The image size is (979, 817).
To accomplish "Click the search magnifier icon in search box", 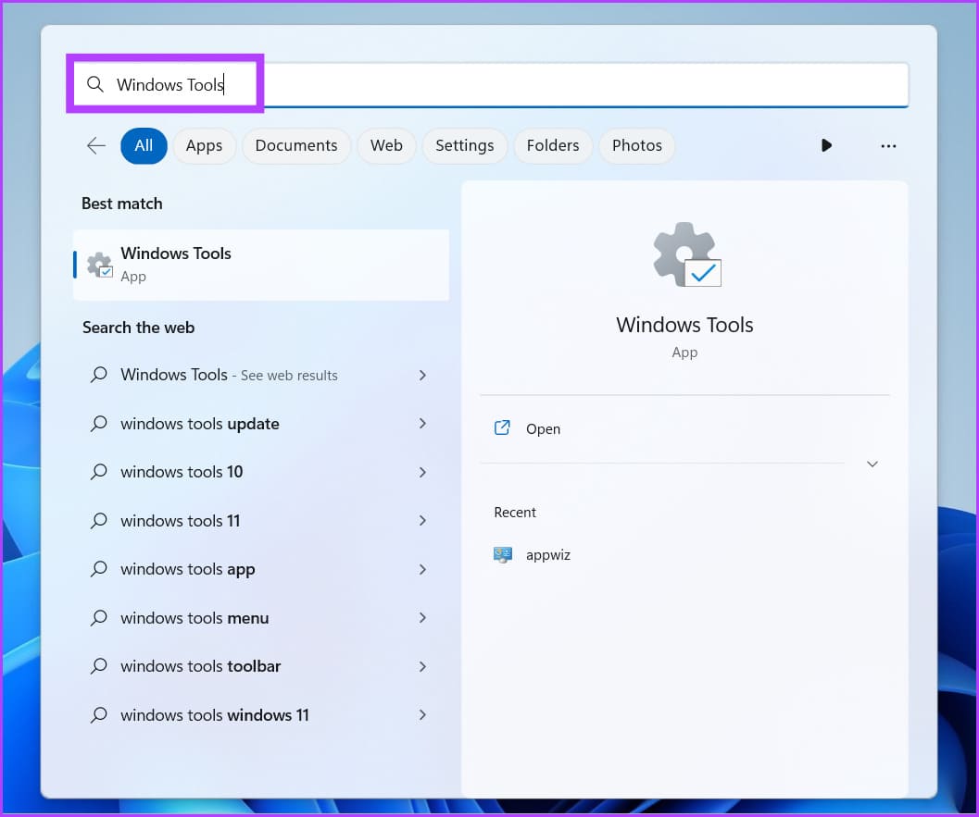I will point(94,83).
